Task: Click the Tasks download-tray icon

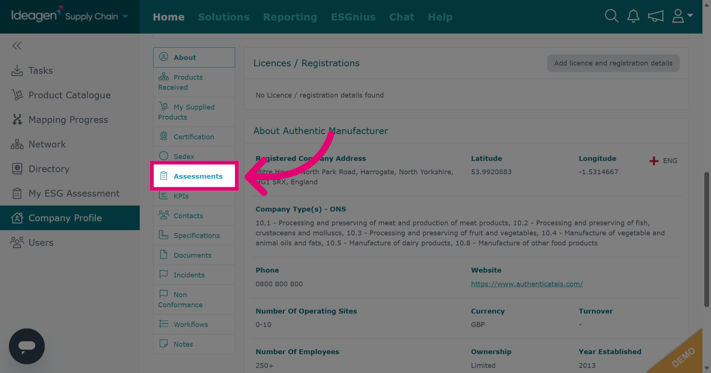Action: pyautogui.click(x=17, y=70)
